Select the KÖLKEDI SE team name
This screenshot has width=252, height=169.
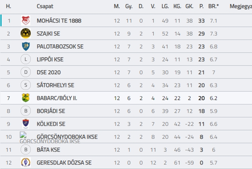coord(51,124)
